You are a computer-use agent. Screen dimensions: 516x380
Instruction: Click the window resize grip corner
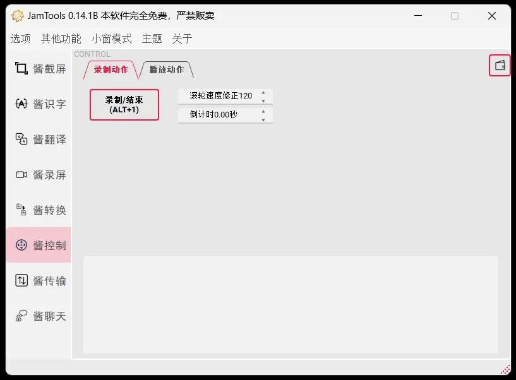click(506, 370)
